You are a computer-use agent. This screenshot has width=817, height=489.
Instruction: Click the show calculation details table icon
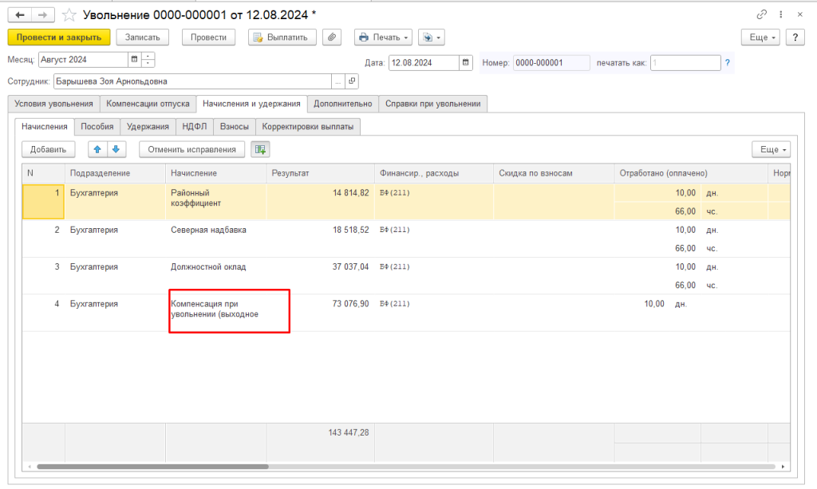[x=260, y=149]
